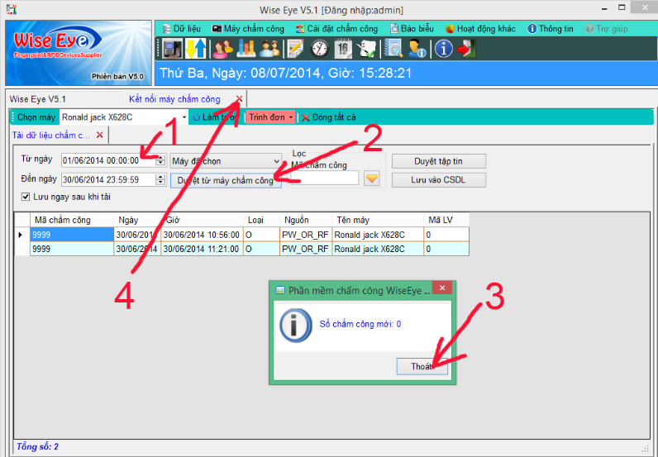This screenshot has width=658, height=457.
Task: Open the 'Trợ giúp' menu
Action: click(x=607, y=29)
